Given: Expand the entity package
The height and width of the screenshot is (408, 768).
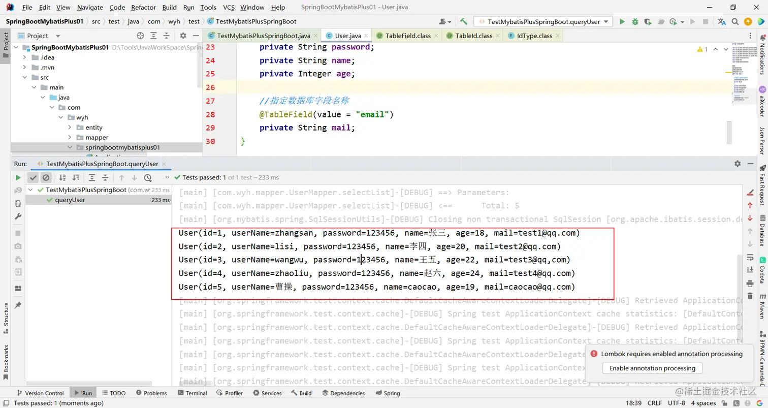Looking at the screenshot, I should point(70,128).
